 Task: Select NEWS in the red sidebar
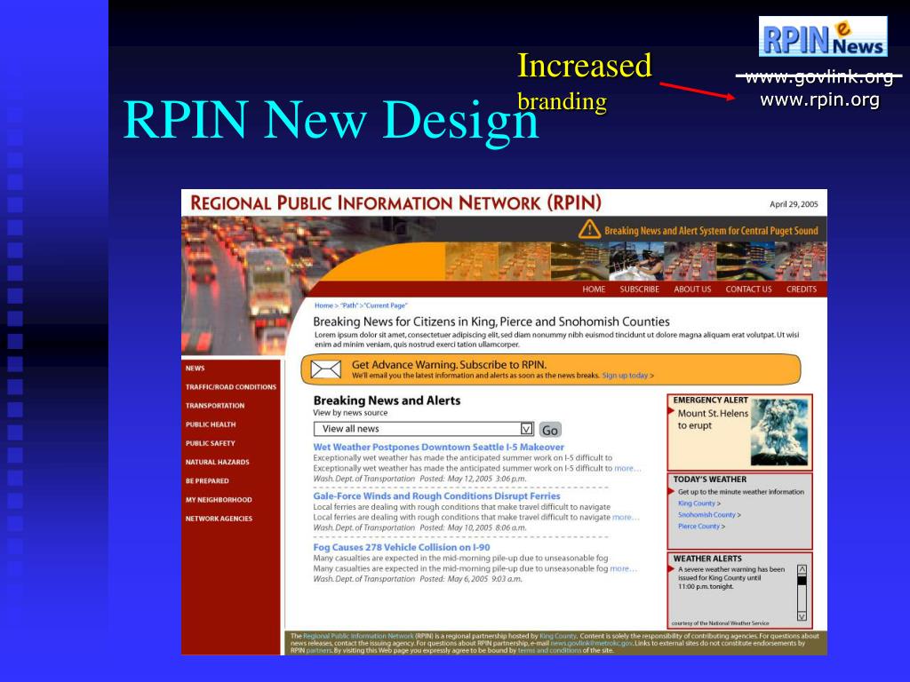click(x=195, y=369)
